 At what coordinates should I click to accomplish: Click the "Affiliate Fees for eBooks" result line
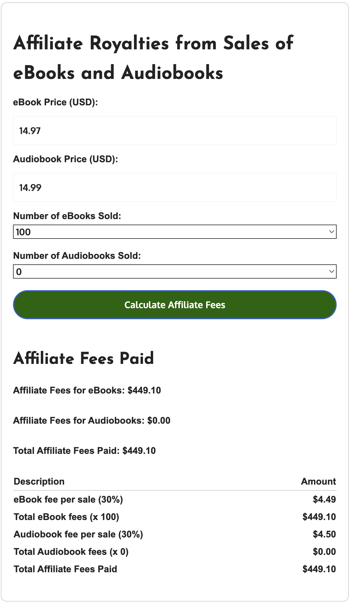(87, 390)
